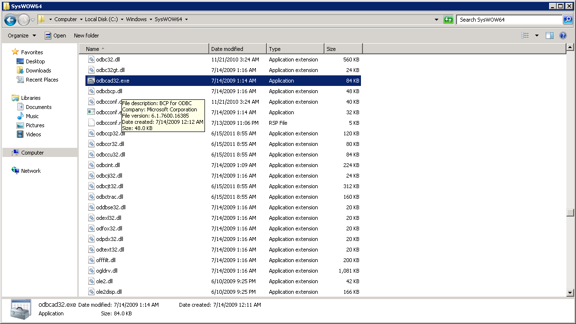
Task: Open the Help question mark icon
Action: point(563,36)
